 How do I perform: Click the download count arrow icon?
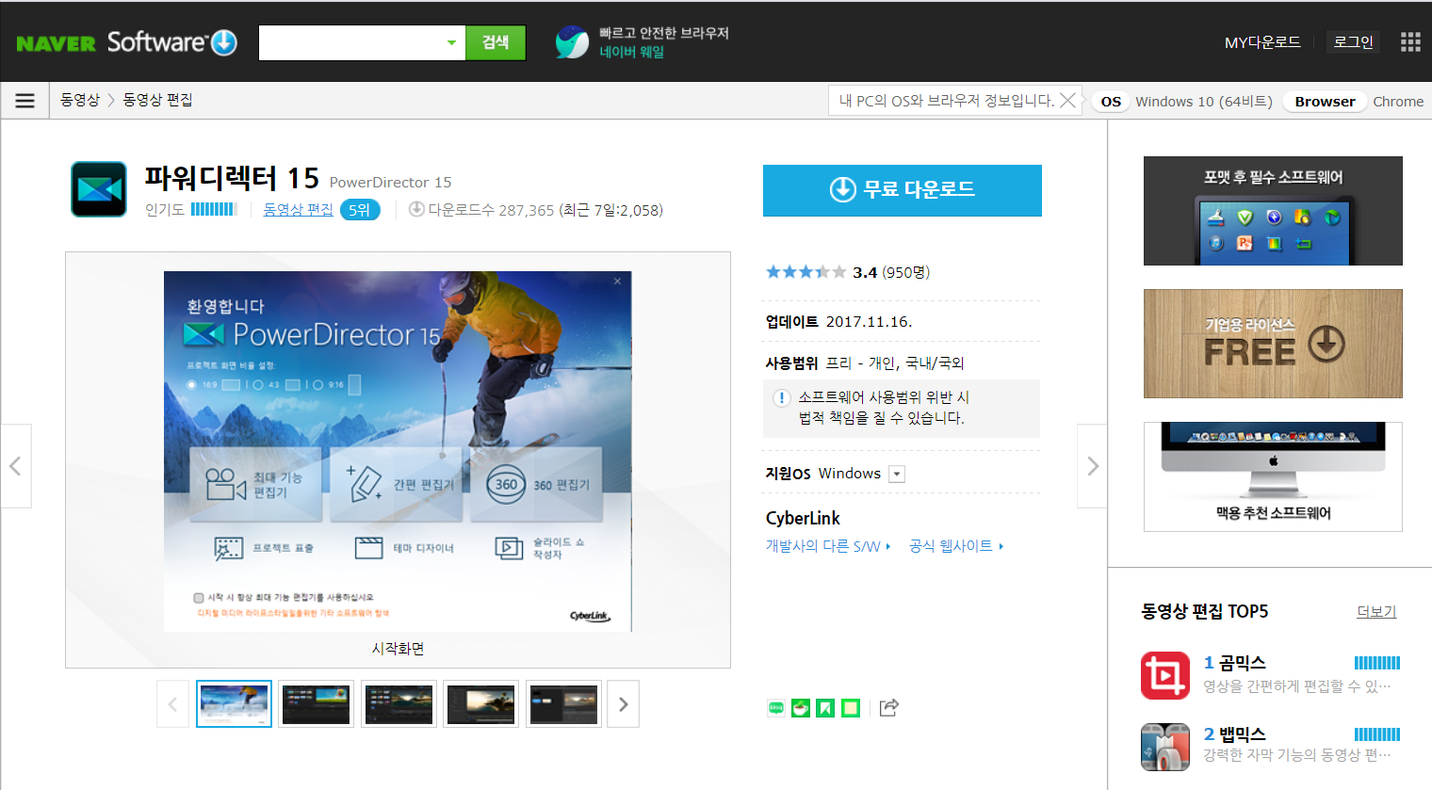pos(416,209)
